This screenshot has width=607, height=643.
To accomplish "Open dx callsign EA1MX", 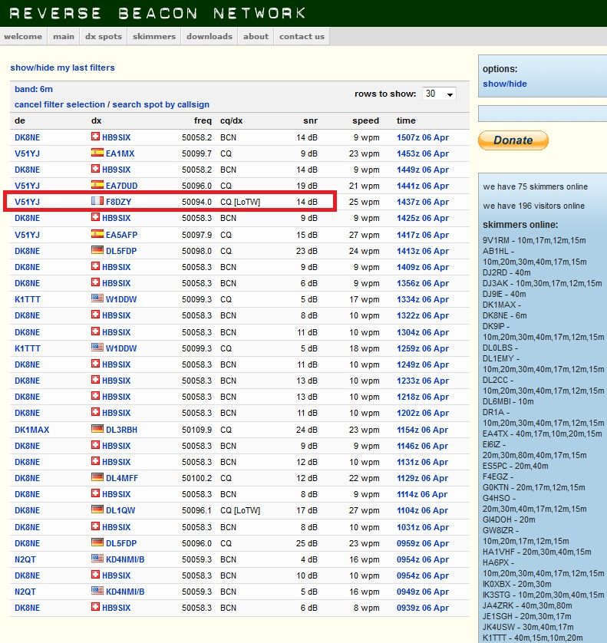I will (x=120, y=153).
